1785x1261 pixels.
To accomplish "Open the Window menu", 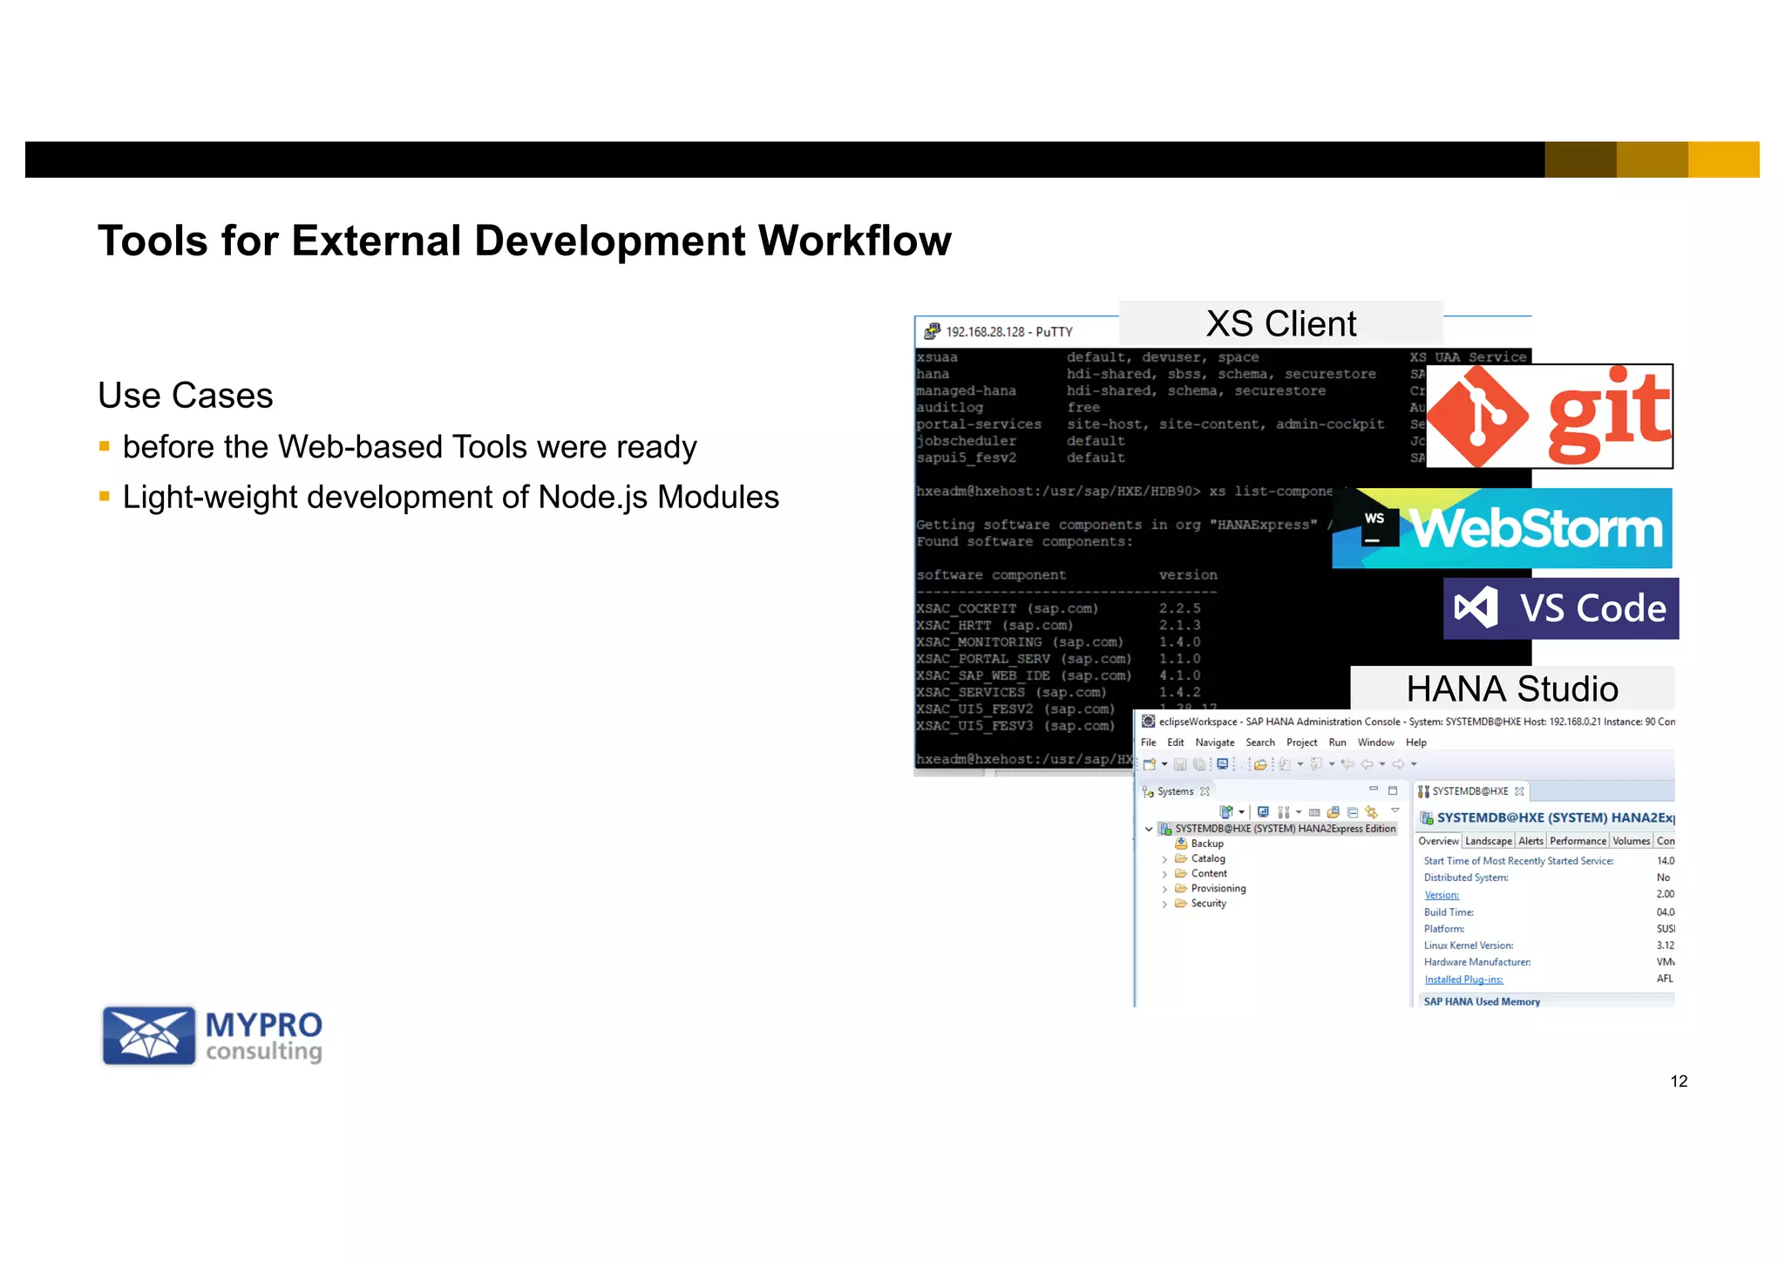I will pos(1376,742).
